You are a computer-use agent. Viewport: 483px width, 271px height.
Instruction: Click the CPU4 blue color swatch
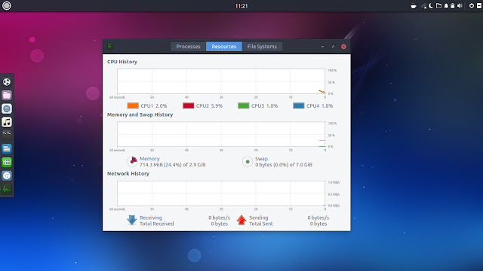point(299,105)
